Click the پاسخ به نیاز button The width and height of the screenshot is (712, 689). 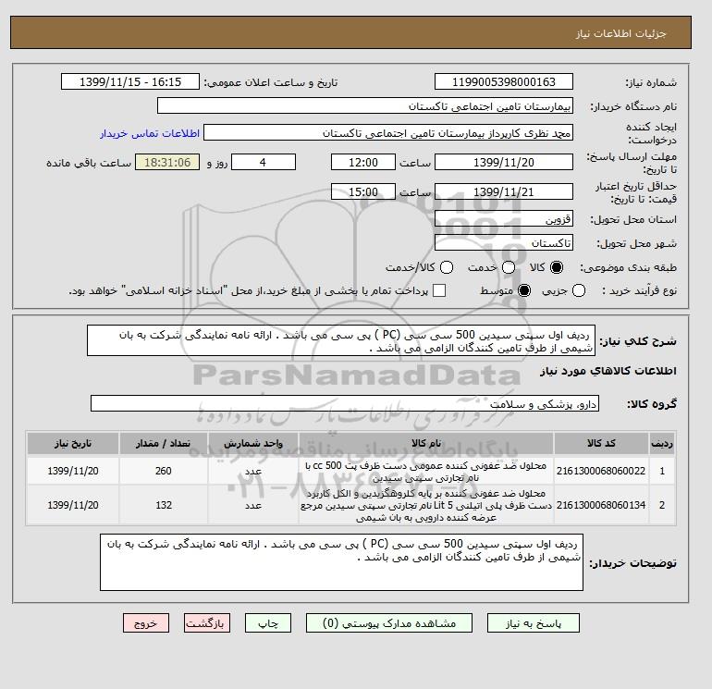point(534,623)
